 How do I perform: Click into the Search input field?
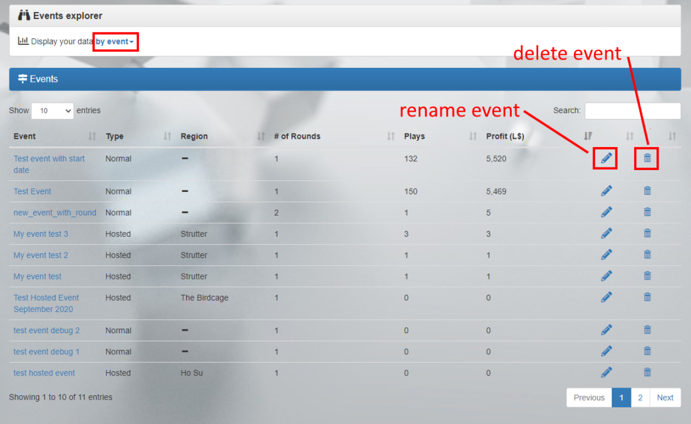click(632, 111)
